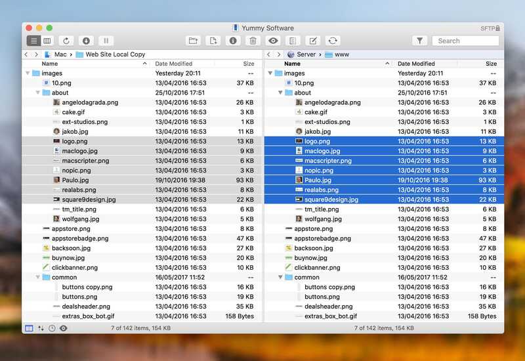Go back in the Mac pane
This screenshot has width=525, height=361.
click(26, 54)
